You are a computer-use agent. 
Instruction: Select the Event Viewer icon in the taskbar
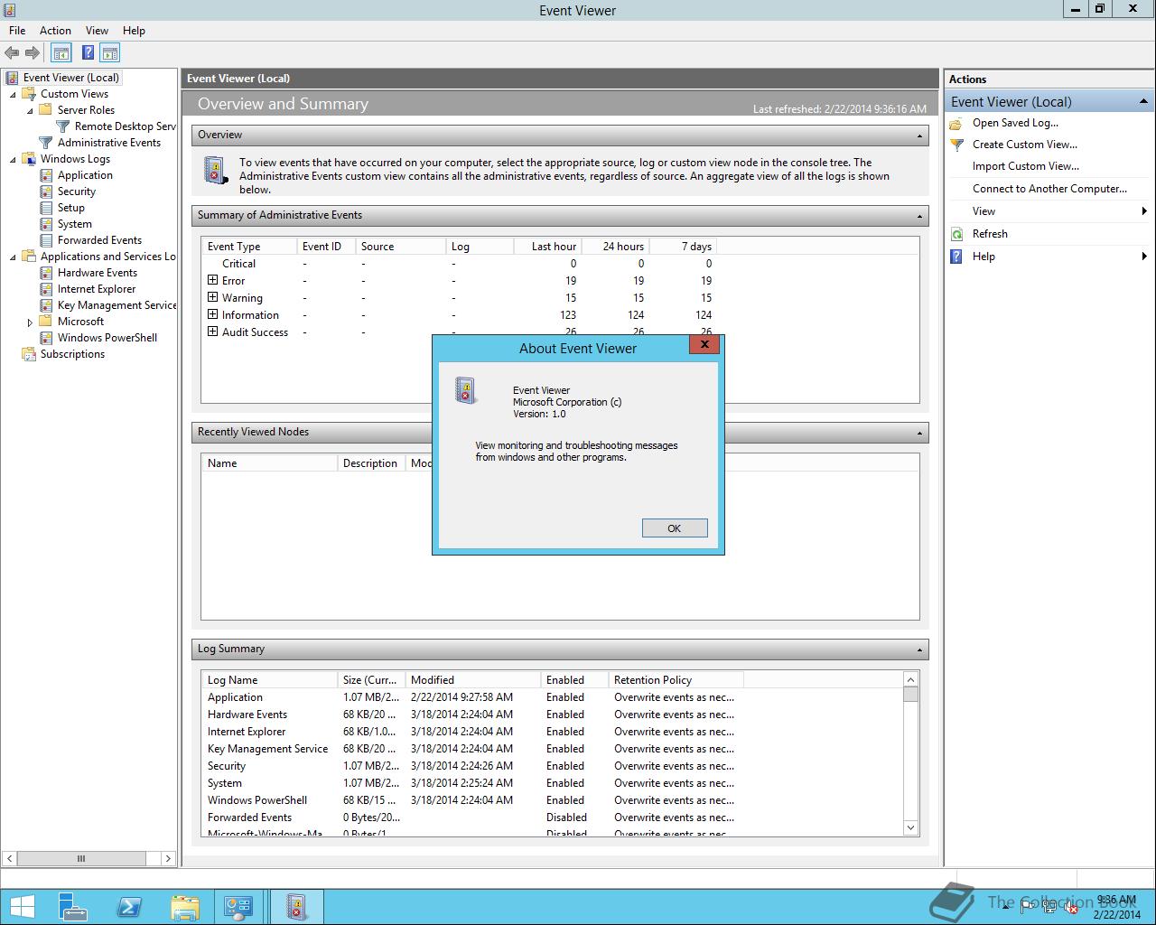click(296, 906)
